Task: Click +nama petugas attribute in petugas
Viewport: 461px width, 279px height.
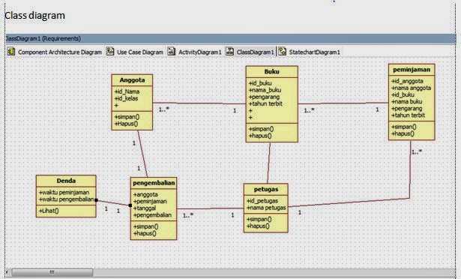Action: pyautogui.click(x=266, y=208)
